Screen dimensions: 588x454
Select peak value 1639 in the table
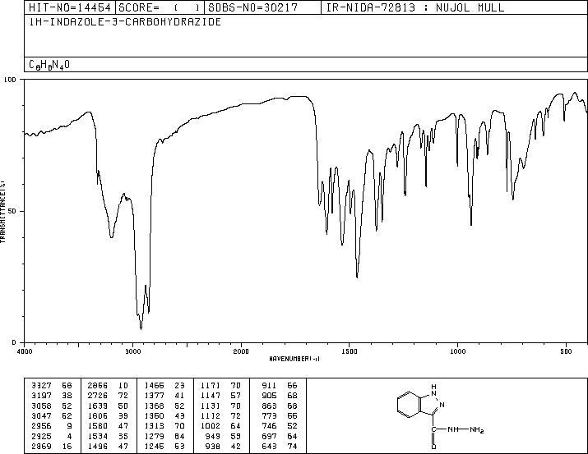(x=98, y=406)
